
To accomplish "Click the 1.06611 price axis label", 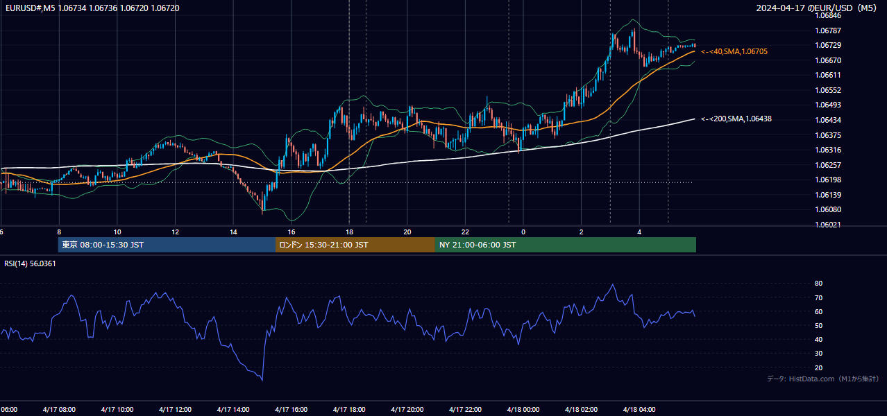I will coord(828,75).
